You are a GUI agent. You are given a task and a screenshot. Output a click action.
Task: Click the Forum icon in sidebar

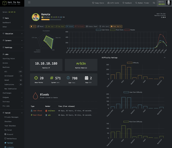pos(6,130)
